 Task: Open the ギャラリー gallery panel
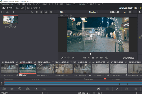(x=8, y=8)
